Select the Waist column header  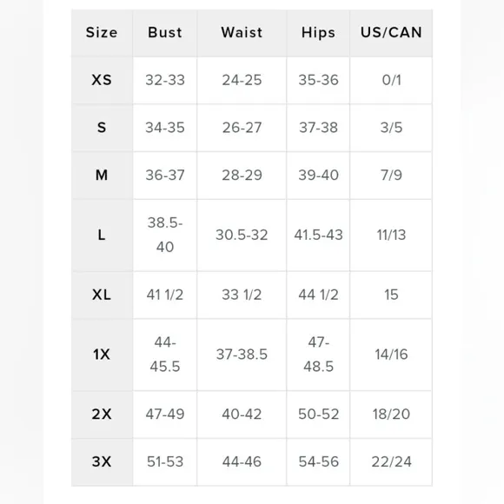coord(242,32)
